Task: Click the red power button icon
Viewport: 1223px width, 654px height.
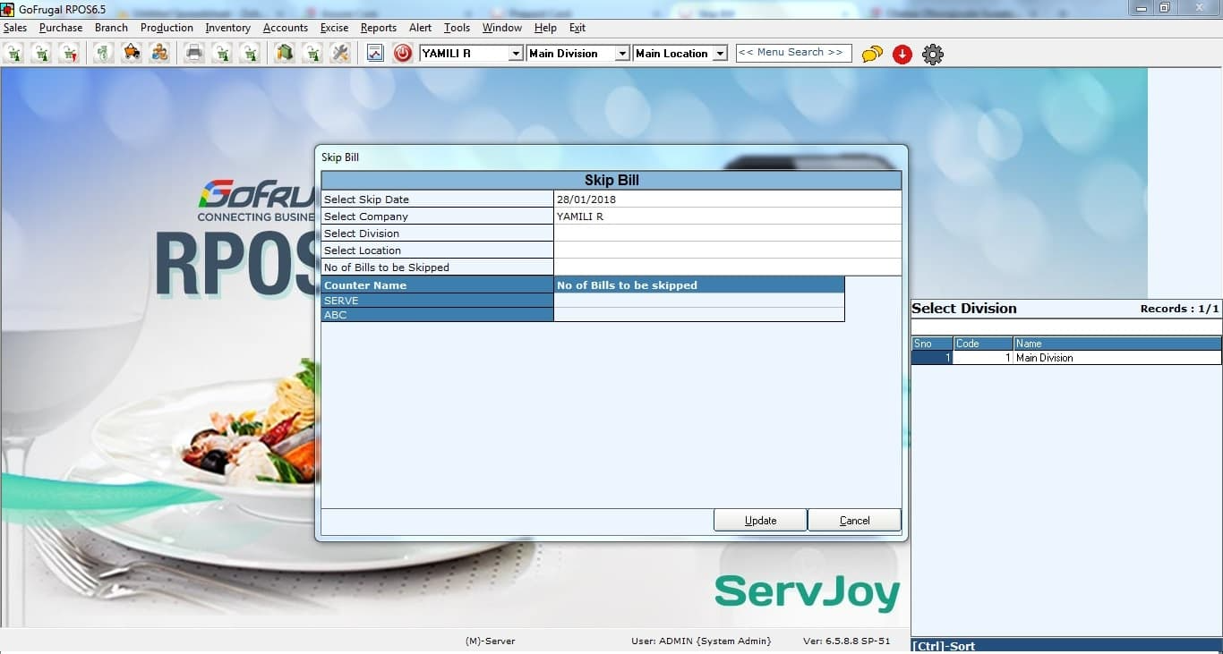Action: click(403, 54)
